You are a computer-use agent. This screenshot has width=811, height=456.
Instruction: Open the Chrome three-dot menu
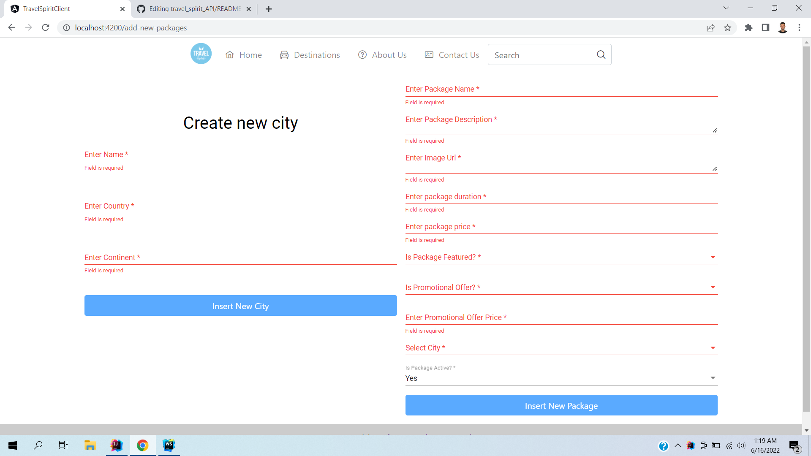pos(799,28)
